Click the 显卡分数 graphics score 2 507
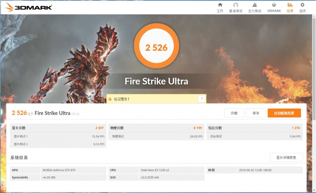316x193 pixels. [x=58, y=128]
